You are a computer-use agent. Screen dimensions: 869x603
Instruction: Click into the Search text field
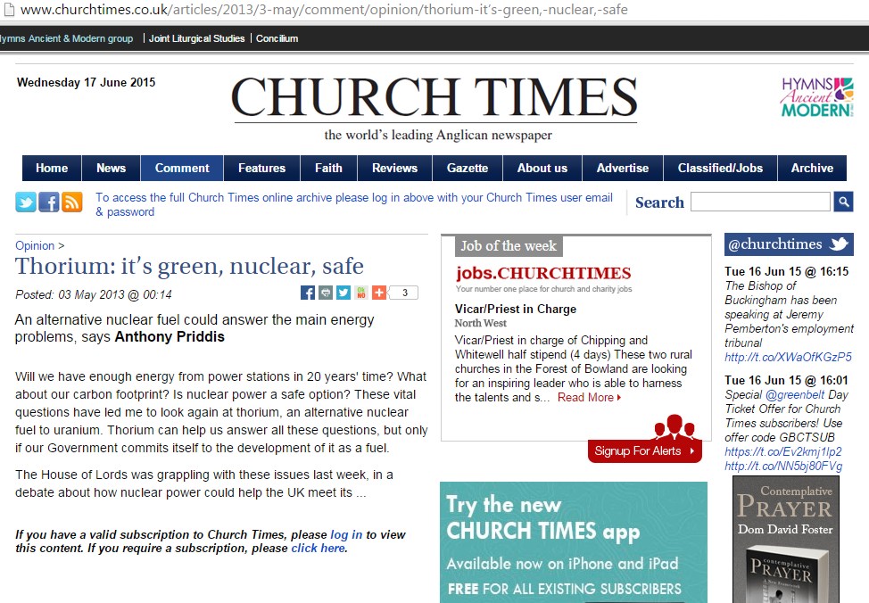[x=760, y=202]
